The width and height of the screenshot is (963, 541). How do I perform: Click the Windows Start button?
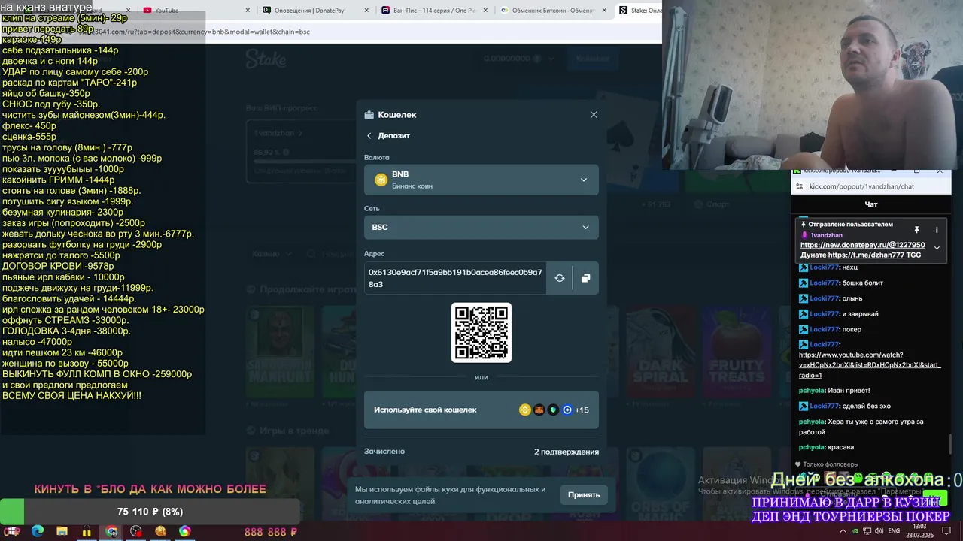(12, 531)
